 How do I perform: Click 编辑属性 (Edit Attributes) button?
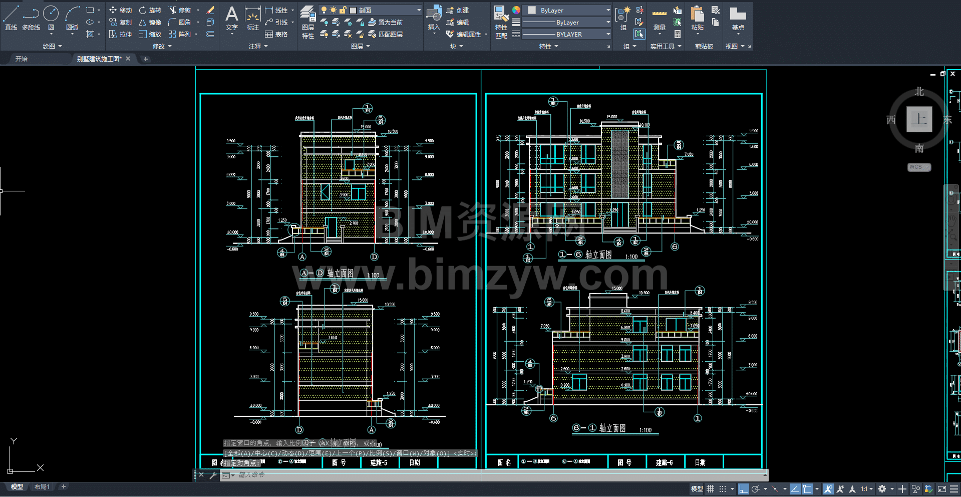(464, 34)
